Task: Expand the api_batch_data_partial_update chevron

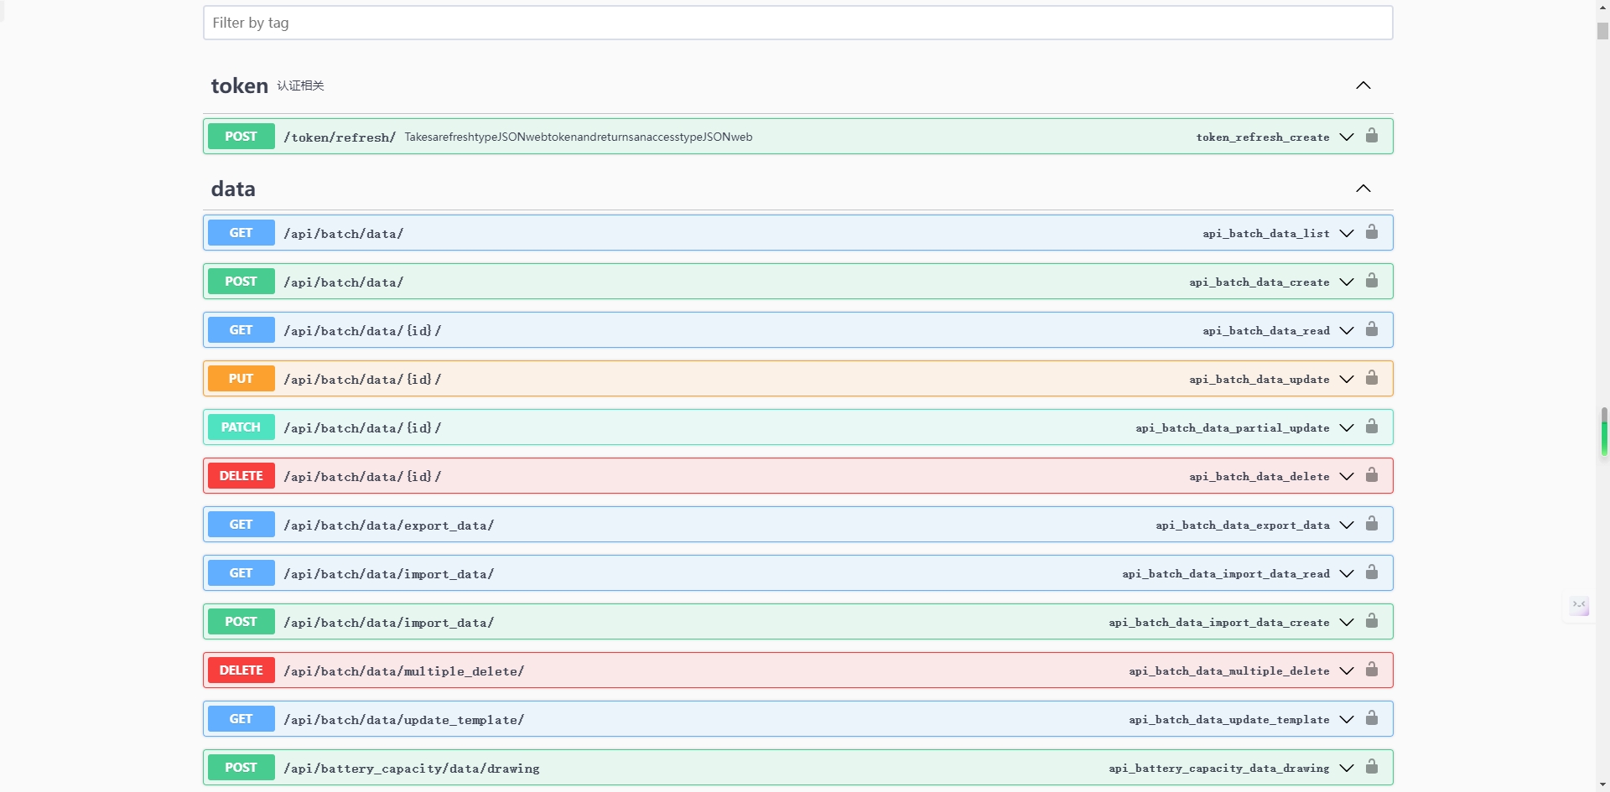Action: pyautogui.click(x=1347, y=427)
